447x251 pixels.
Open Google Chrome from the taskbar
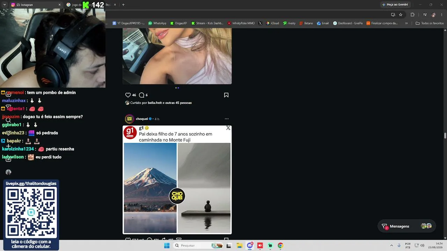pos(280,245)
